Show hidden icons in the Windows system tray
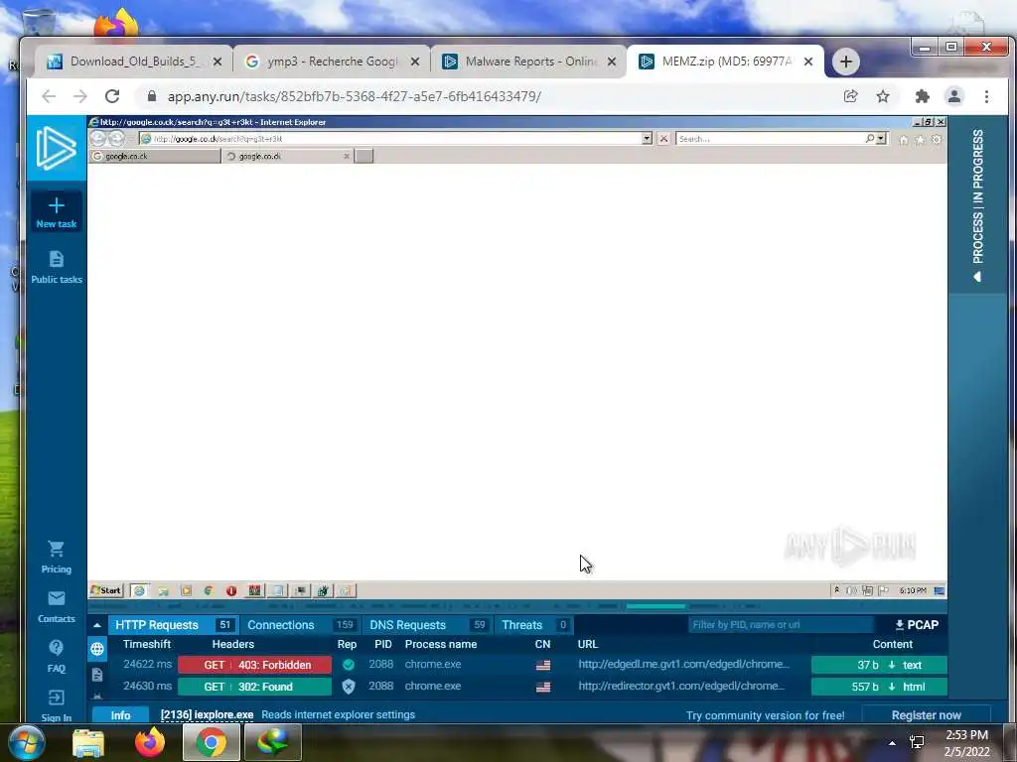The height and width of the screenshot is (762, 1017). click(x=893, y=743)
